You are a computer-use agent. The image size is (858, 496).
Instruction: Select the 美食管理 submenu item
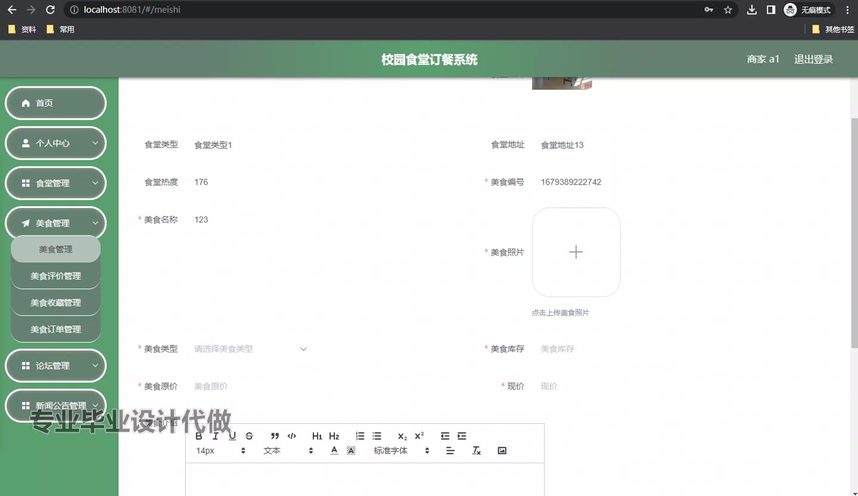pyautogui.click(x=55, y=249)
